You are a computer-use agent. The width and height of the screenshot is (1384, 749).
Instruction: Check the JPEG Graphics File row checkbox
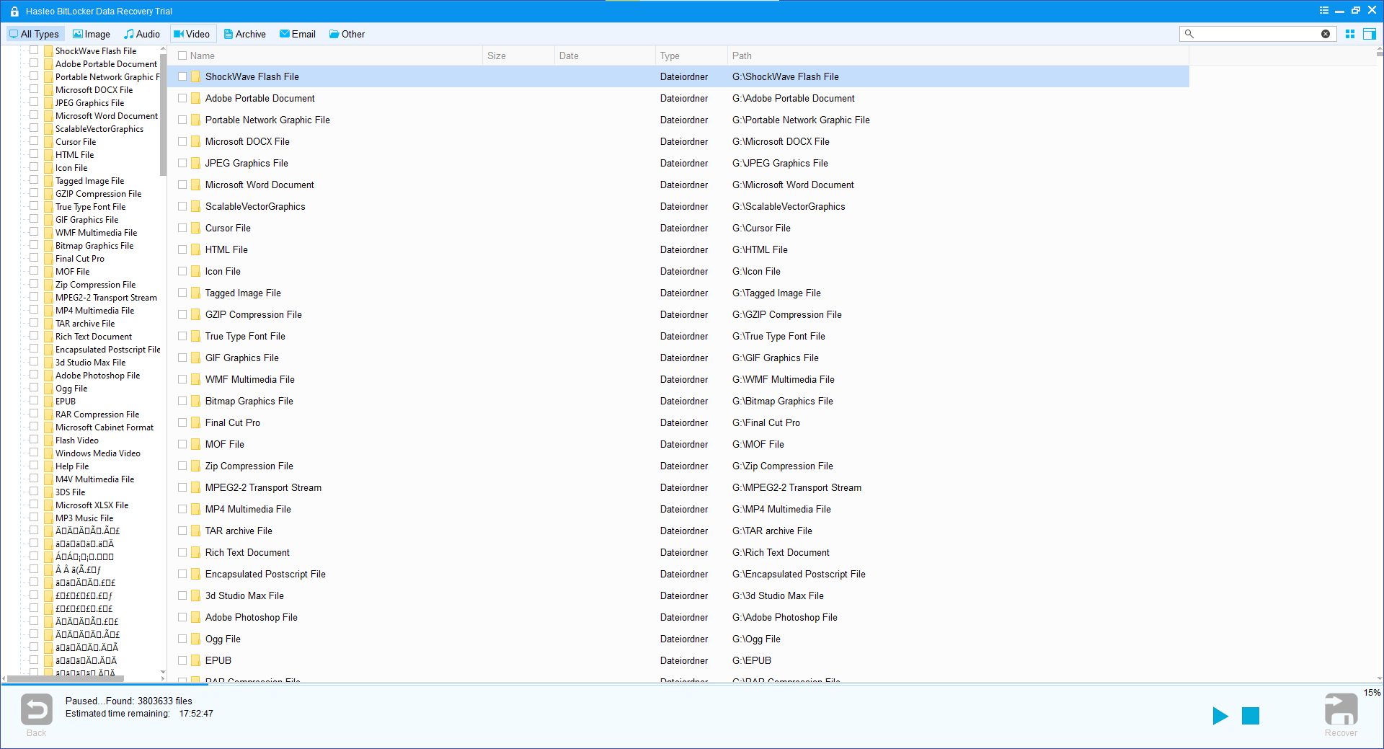182,163
